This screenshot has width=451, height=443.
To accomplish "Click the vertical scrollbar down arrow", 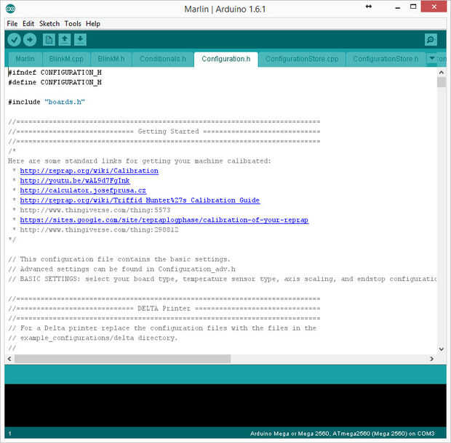I will (442, 349).
